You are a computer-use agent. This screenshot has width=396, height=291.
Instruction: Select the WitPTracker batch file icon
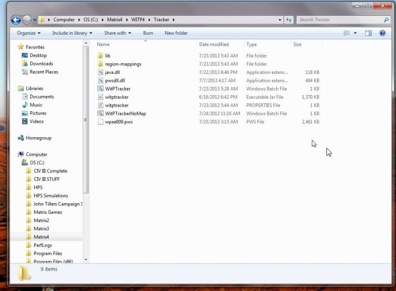coord(100,89)
